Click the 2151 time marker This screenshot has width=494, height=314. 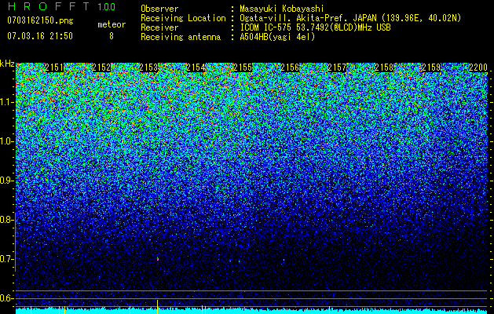pyautogui.click(x=54, y=68)
